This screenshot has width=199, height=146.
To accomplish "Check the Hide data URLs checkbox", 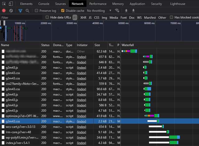I will pos(47,17).
